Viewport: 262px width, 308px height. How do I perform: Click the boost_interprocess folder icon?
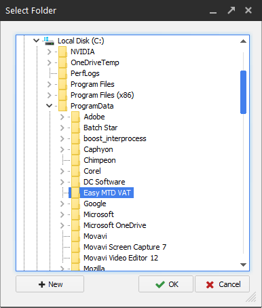click(75, 138)
